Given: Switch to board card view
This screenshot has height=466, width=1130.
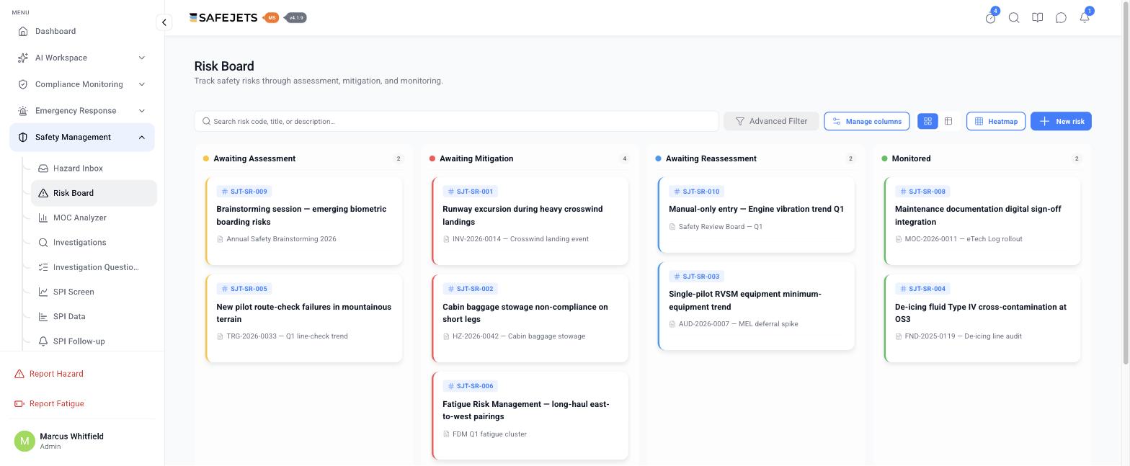Looking at the screenshot, I should [927, 121].
